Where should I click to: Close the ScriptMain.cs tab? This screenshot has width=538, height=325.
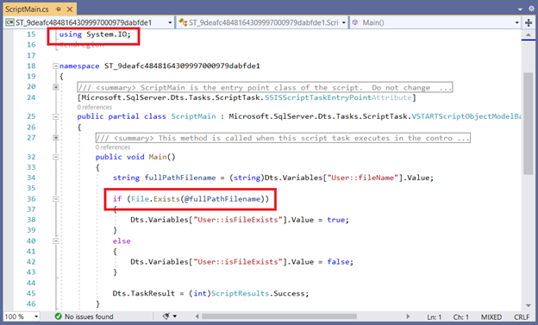[x=70, y=9]
